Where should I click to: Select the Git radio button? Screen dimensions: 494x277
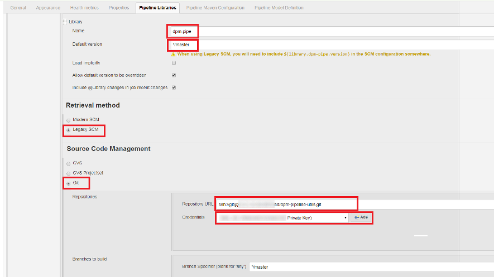(x=69, y=182)
